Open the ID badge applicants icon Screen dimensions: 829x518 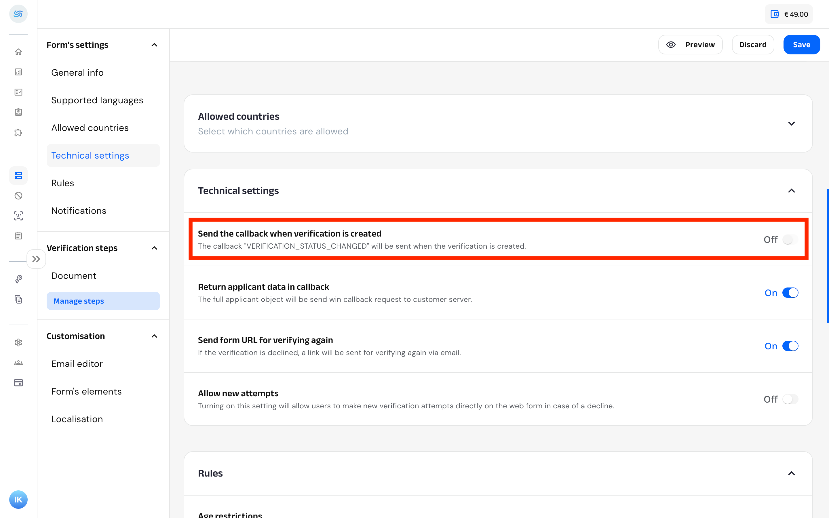pos(18,112)
